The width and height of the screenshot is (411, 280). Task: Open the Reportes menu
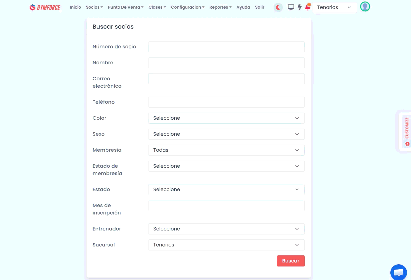click(220, 7)
